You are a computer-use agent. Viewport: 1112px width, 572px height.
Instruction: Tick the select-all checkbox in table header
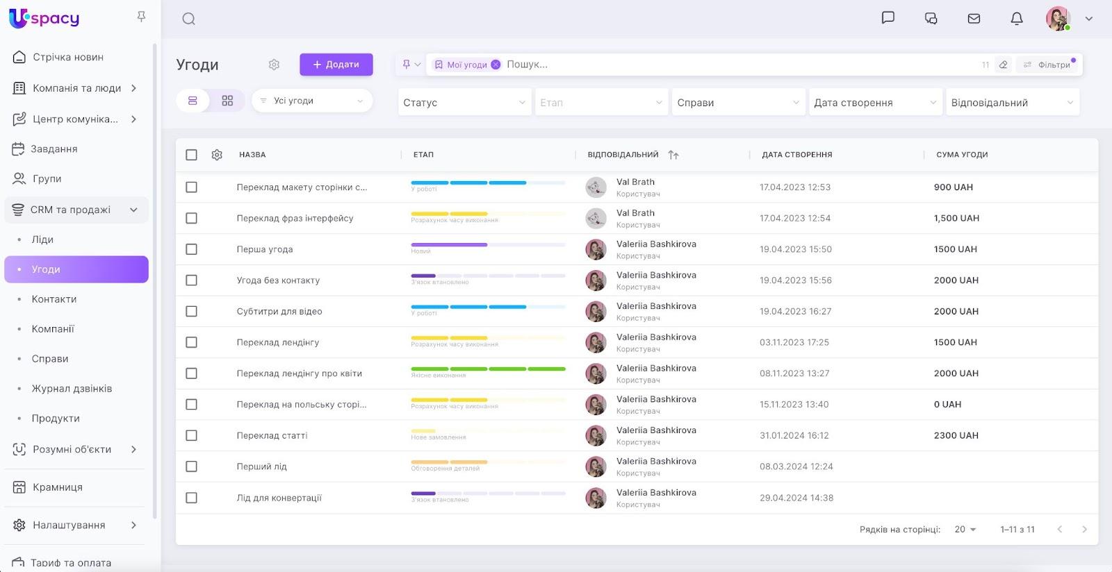click(x=191, y=155)
